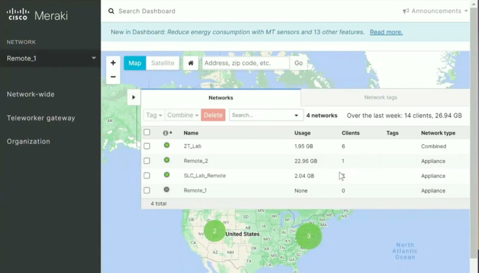Viewport: 479px width, 273px height.
Task: Check the ZT_Lab row checkbox
Action: (x=147, y=146)
